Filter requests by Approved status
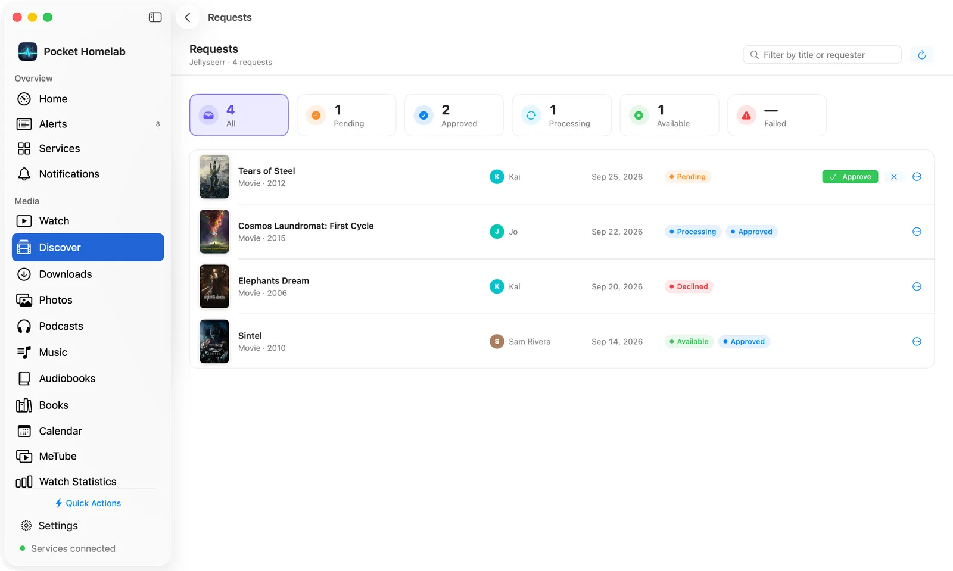Screen dimensions: 953x571 (454, 115)
